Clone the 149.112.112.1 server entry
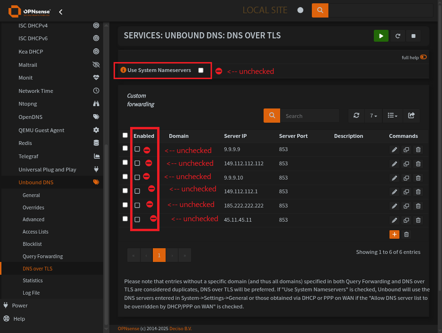Image resolution: width=442 pixels, height=333 pixels. (x=406, y=192)
